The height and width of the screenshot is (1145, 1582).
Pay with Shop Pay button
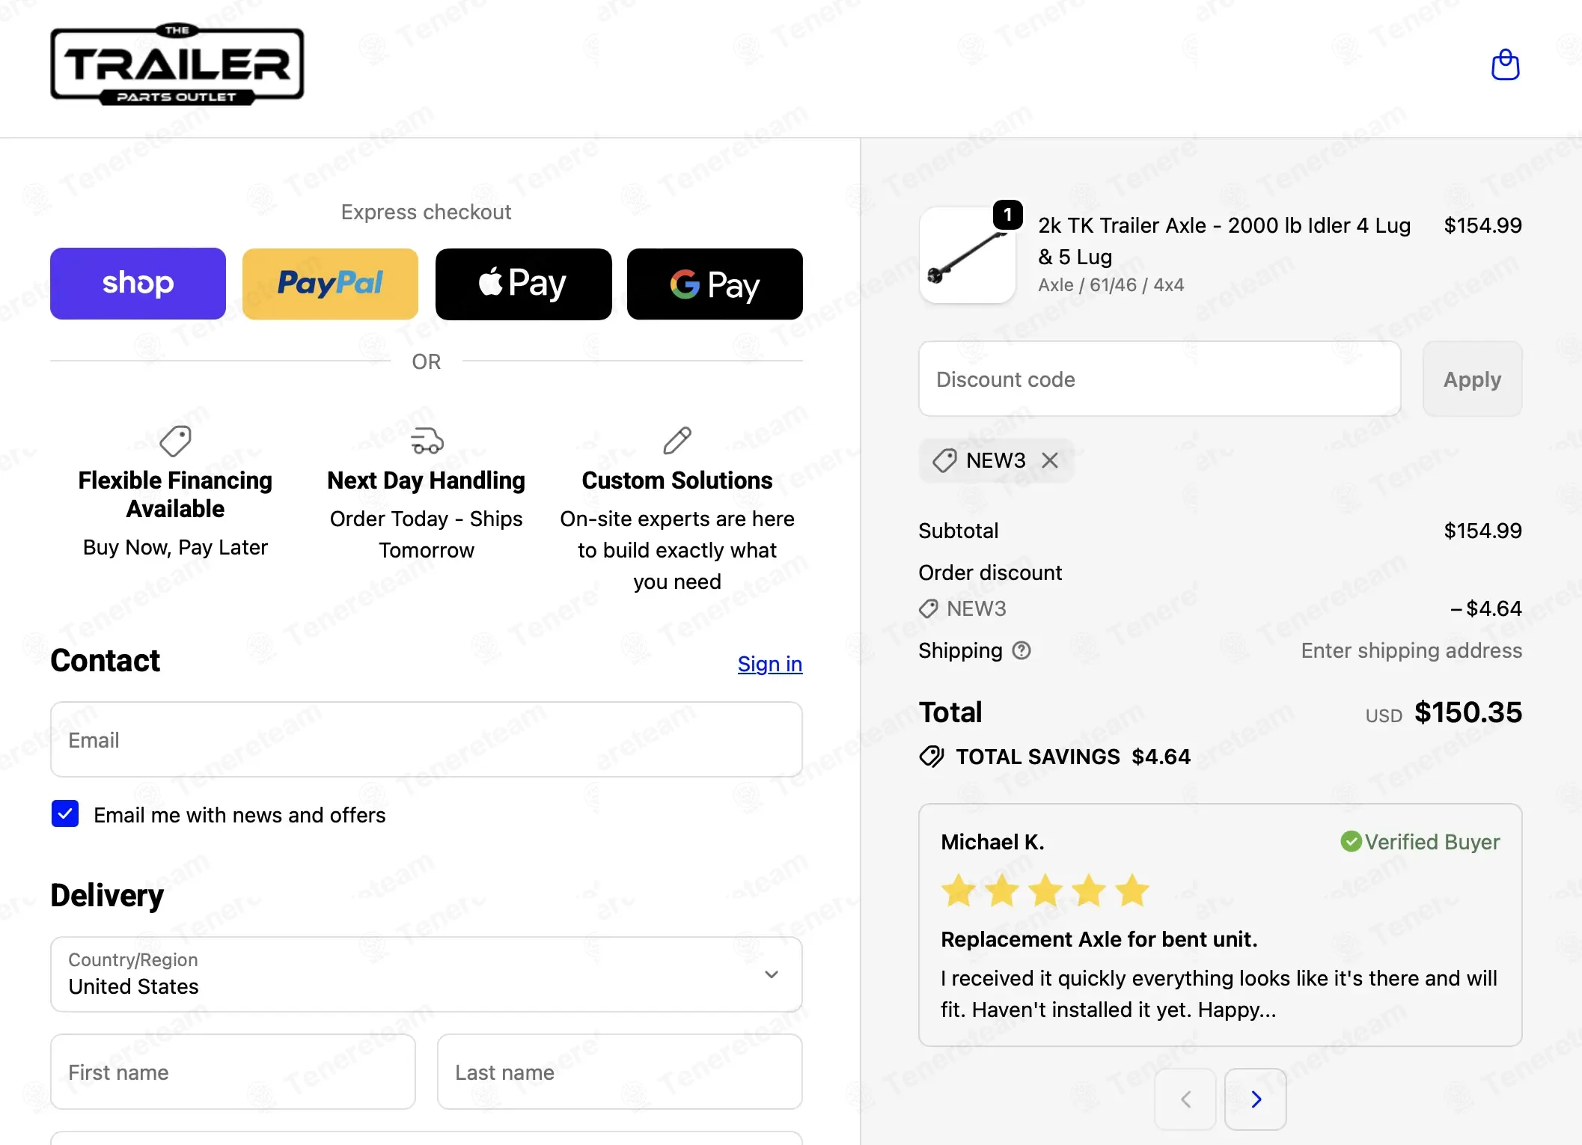(138, 284)
